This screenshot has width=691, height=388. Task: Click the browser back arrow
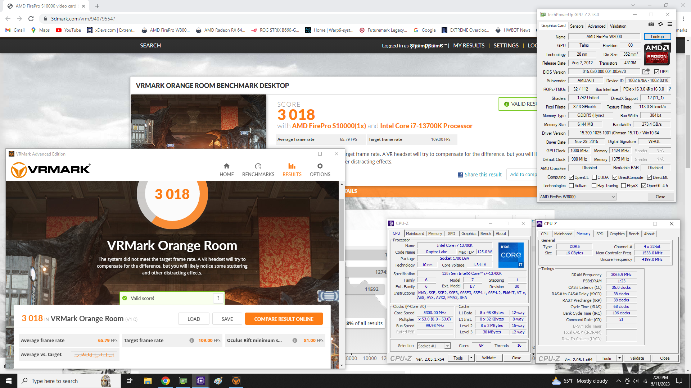[x=8, y=19]
